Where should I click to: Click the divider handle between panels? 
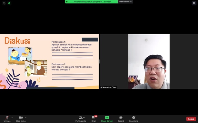(99, 61)
